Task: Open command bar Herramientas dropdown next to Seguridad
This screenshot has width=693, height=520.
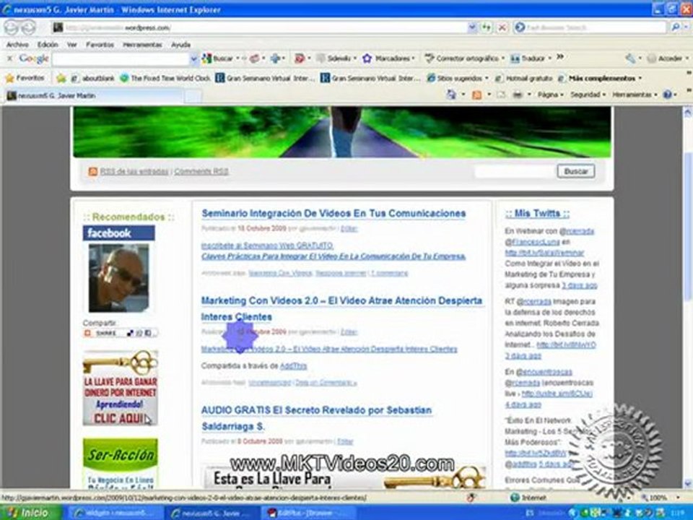Action: coord(635,95)
